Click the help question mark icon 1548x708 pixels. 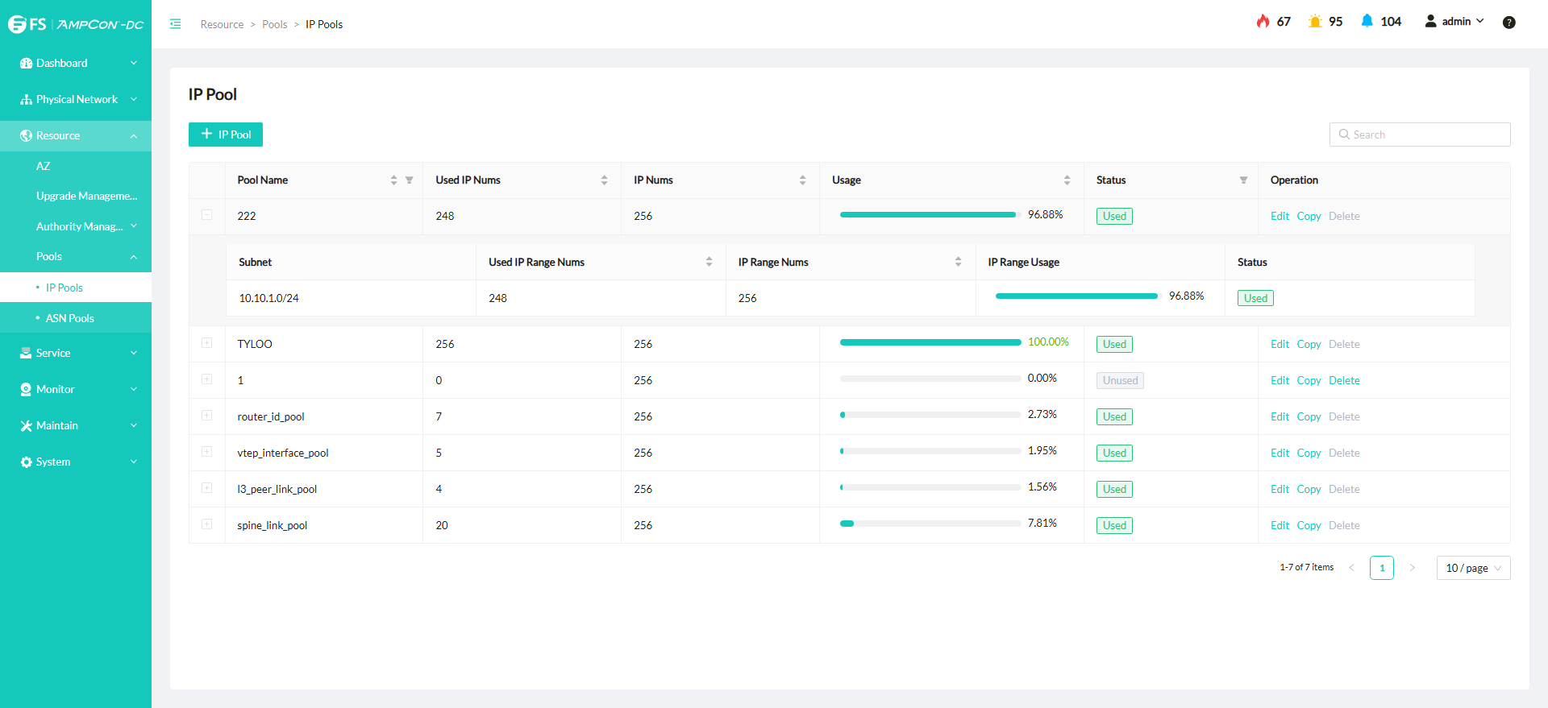pyautogui.click(x=1508, y=23)
